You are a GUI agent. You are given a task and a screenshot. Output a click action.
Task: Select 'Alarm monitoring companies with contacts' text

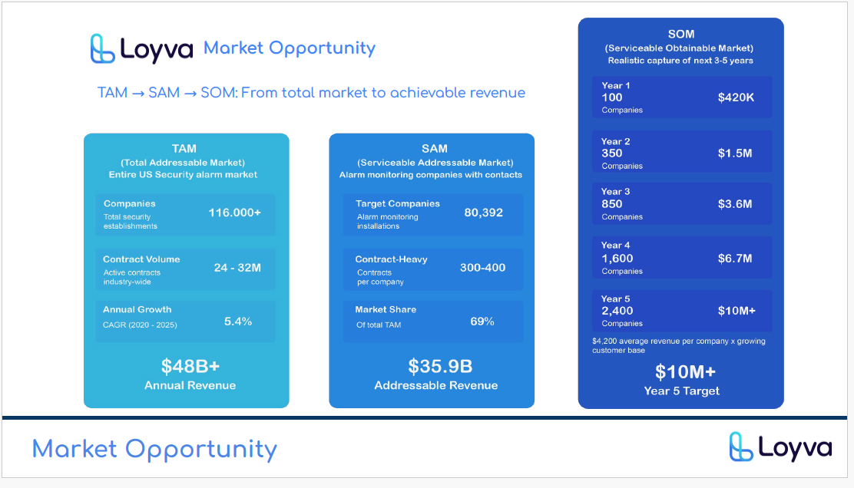431,175
